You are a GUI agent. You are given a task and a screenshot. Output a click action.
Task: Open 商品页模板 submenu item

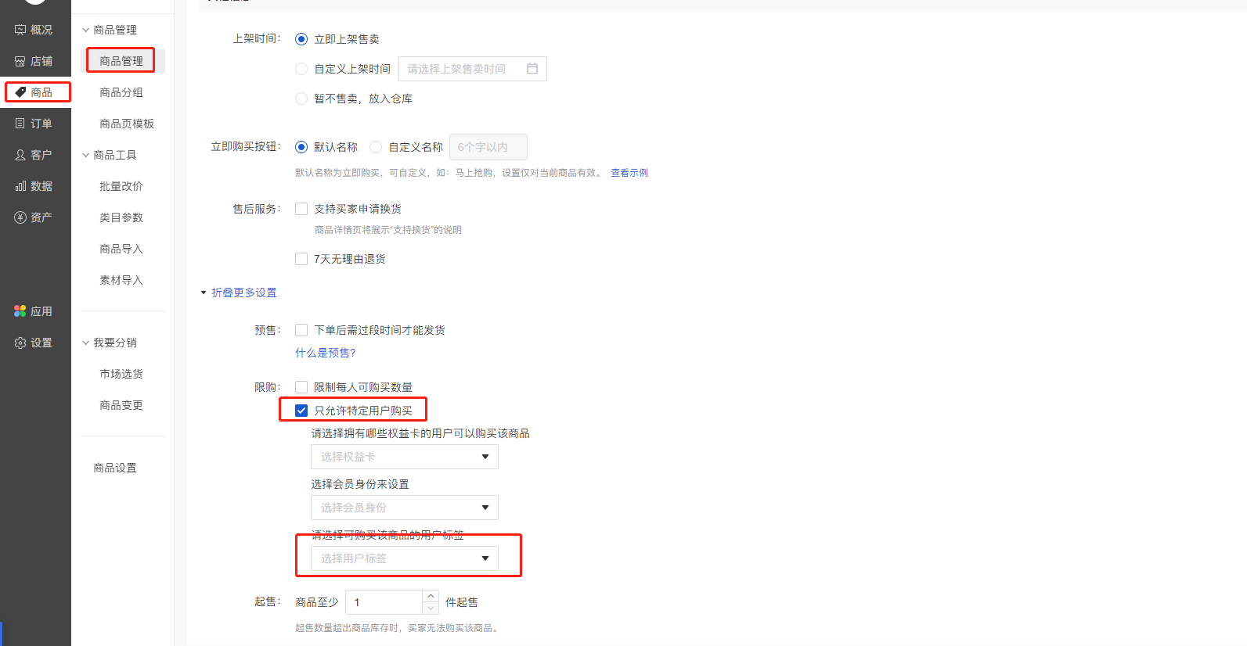point(127,124)
